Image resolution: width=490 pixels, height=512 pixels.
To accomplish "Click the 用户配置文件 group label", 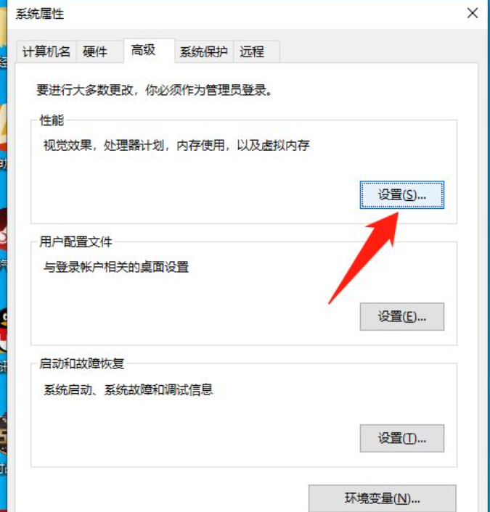I will 75,242.
